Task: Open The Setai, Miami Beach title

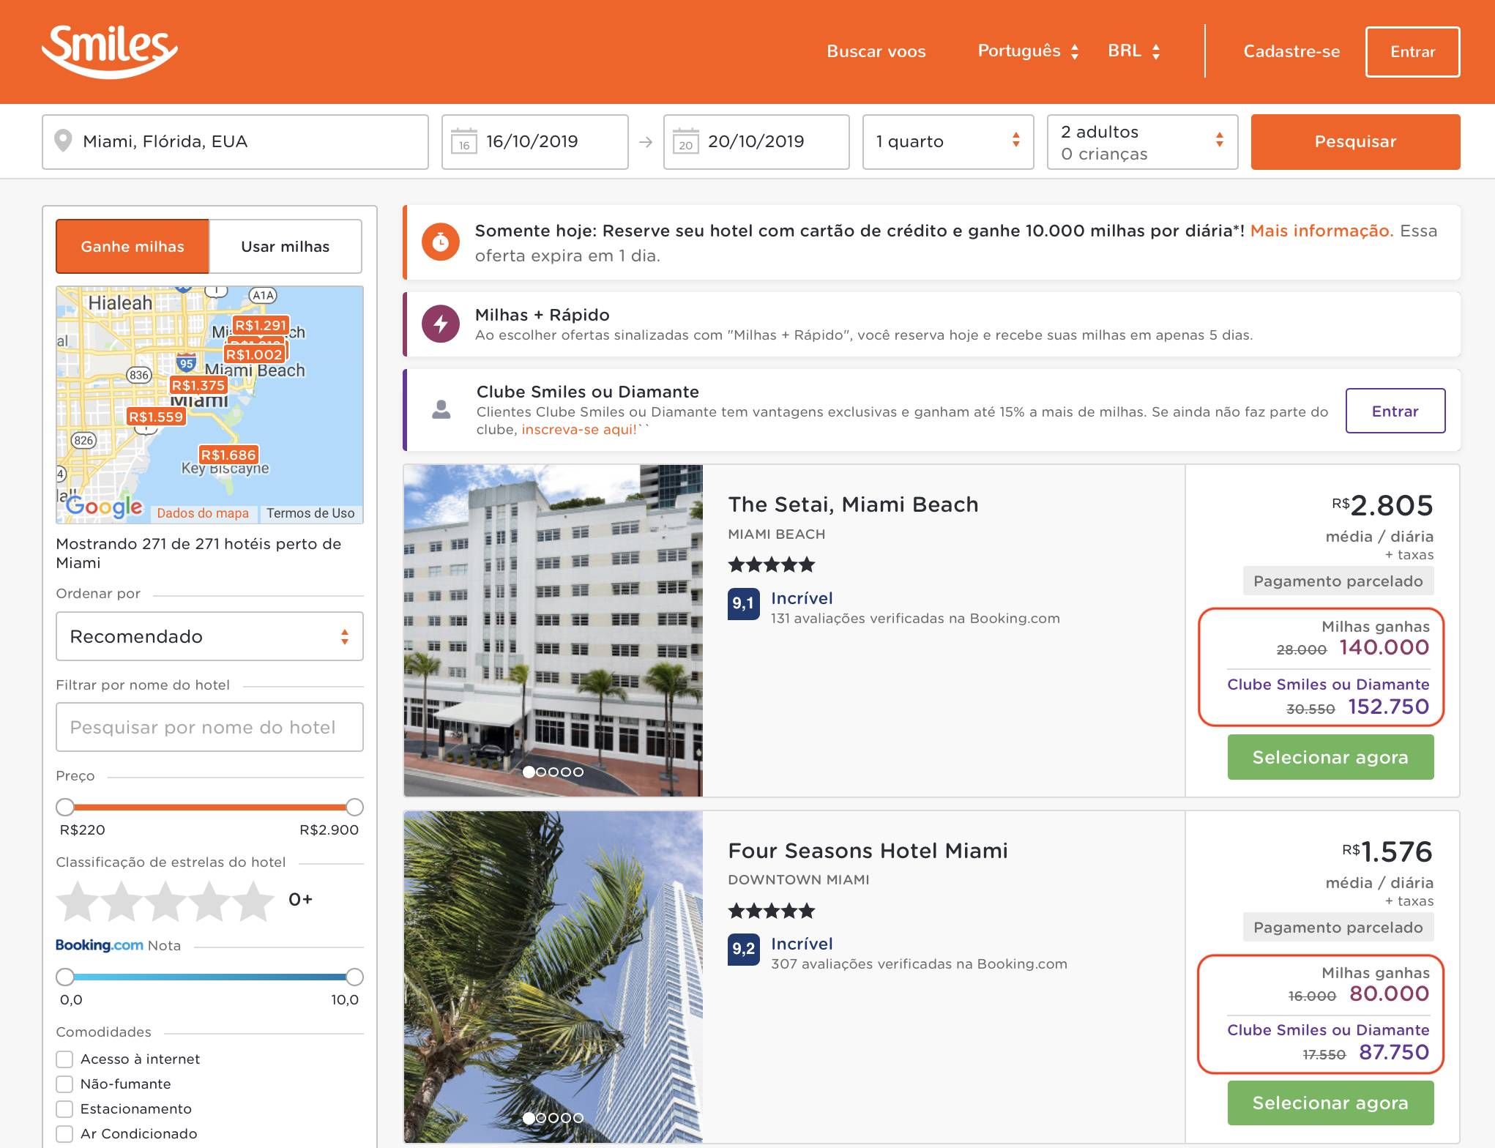Action: (853, 504)
